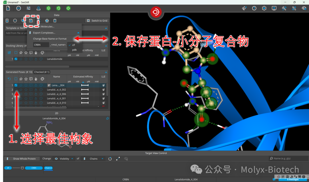Open the help question mark icon
This screenshot has height=182, width=309.
point(254,8)
